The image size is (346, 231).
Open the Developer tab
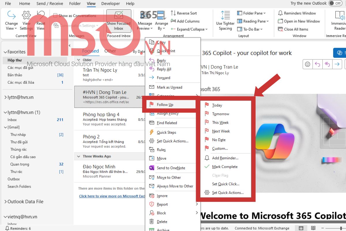pyautogui.click(x=110, y=3)
